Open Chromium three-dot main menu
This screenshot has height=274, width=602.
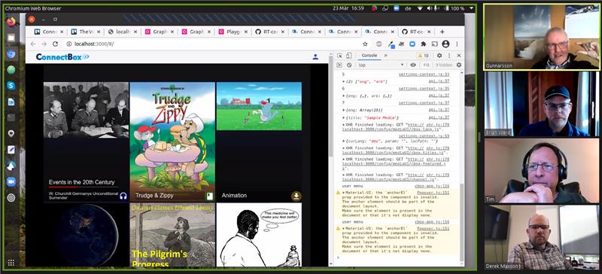pos(457,44)
